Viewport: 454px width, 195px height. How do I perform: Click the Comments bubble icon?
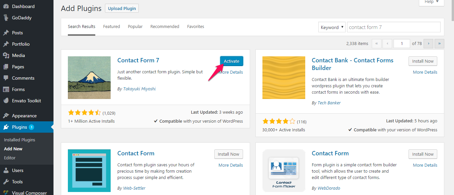pos(6,78)
